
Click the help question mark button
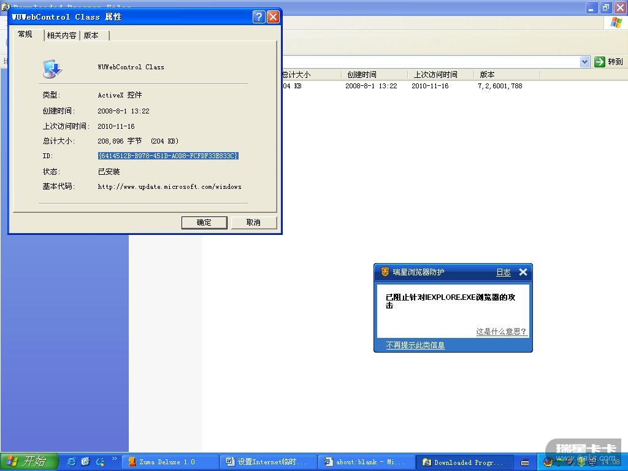pyautogui.click(x=259, y=17)
